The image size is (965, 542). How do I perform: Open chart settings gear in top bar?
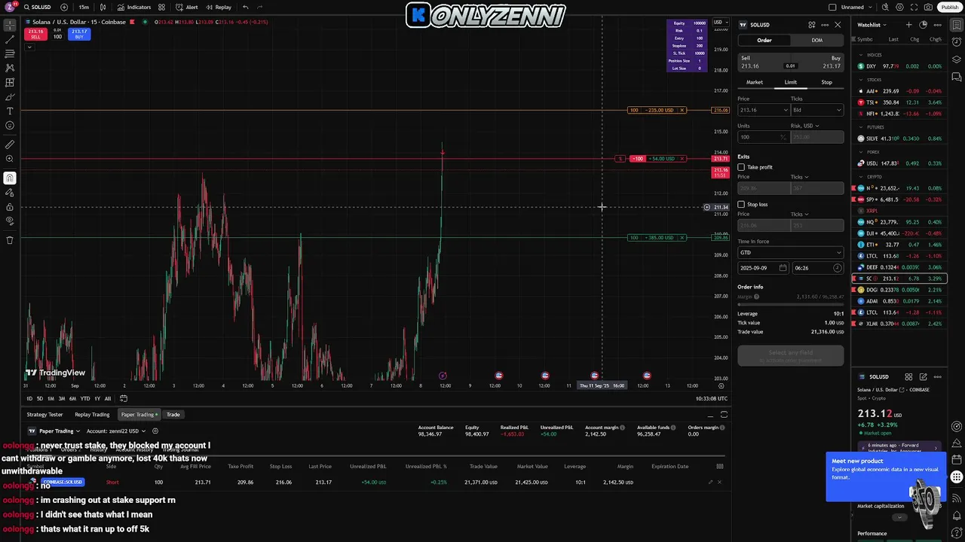[899, 8]
